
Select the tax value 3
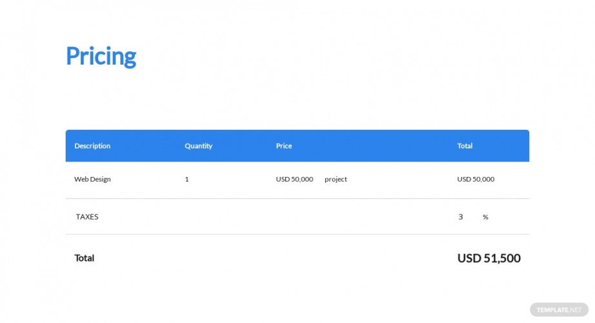pos(461,217)
